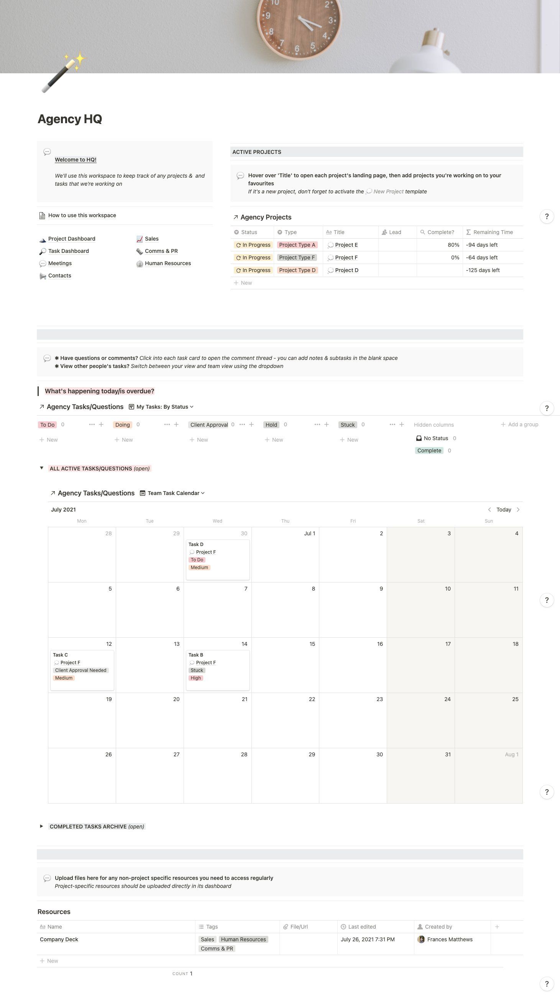Click the Status column header
This screenshot has width=560, height=1000.
tap(252, 232)
